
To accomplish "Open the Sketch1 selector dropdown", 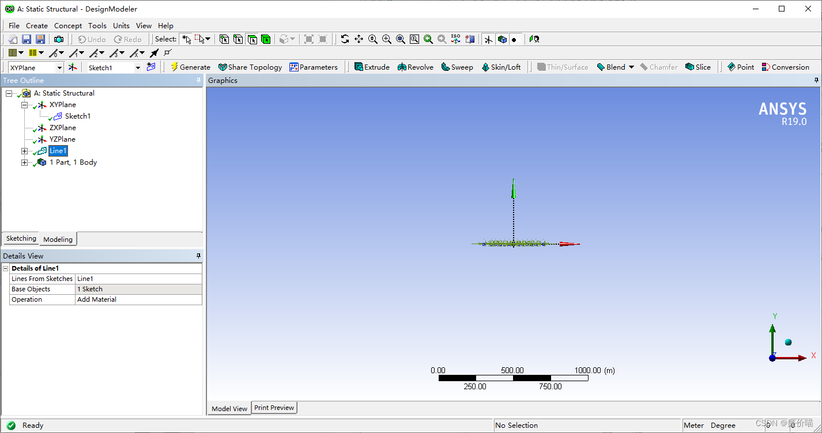I will (138, 67).
